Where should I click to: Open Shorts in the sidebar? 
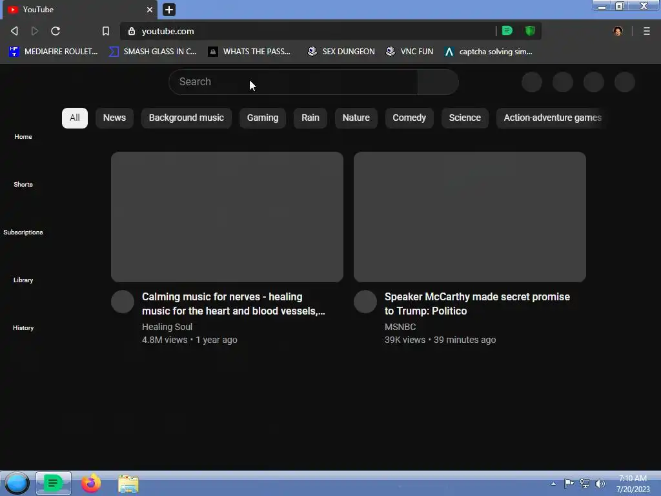tap(23, 184)
